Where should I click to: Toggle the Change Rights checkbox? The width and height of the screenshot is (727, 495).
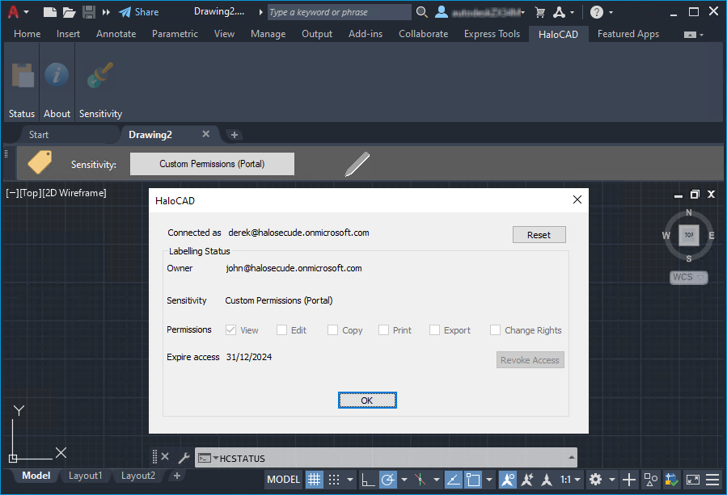495,330
